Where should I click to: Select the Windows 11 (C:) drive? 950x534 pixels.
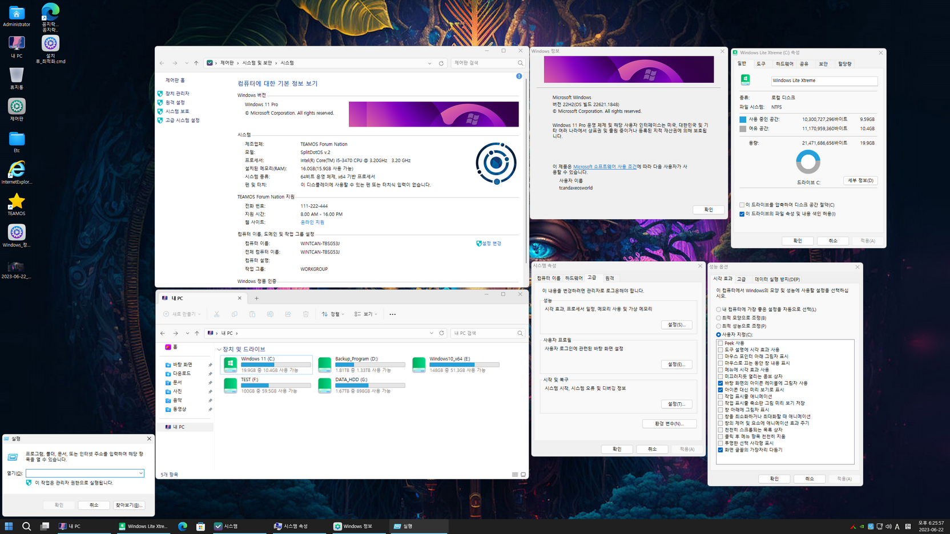point(267,365)
